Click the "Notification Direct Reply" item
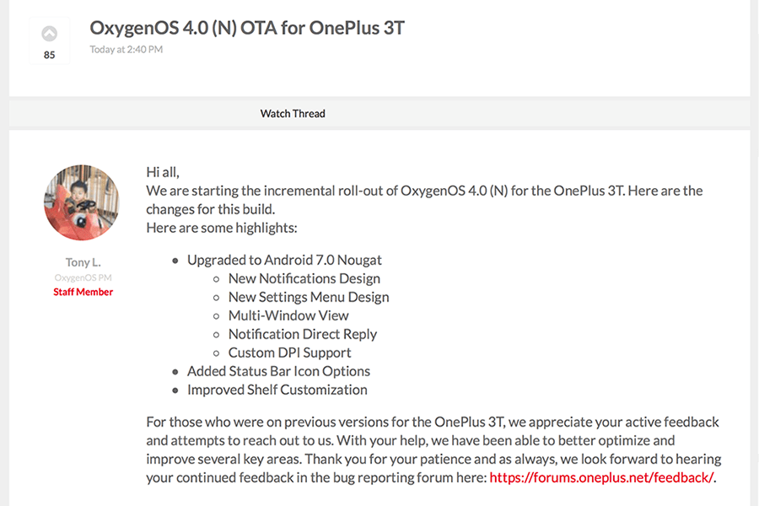The width and height of the screenshot is (759, 506). (x=303, y=334)
